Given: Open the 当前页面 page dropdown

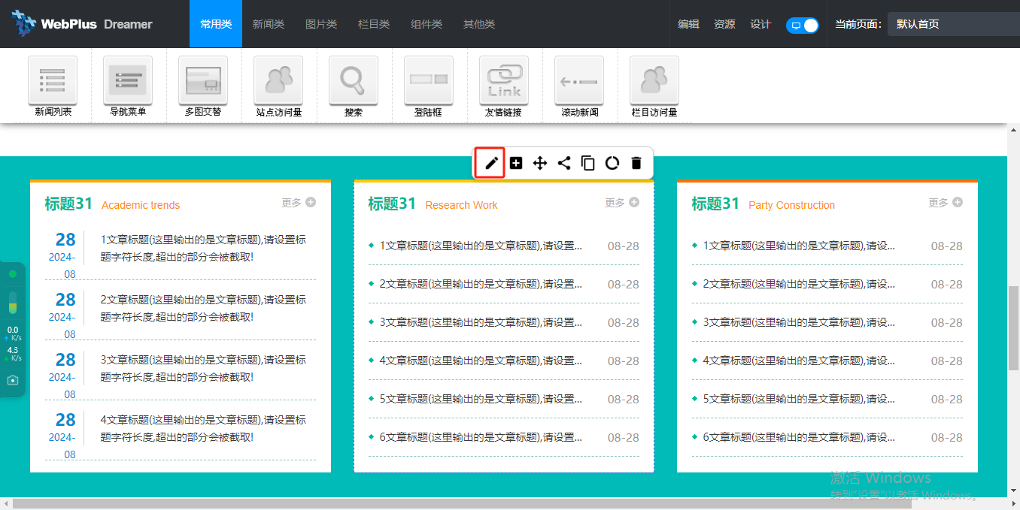Looking at the screenshot, I should [953, 24].
